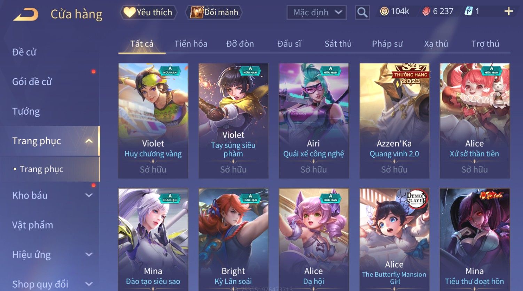Image resolution: width=523 pixels, height=291 pixels.
Task: Open the search magnifier icon
Action: pyautogui.click(x=362, y=13)
